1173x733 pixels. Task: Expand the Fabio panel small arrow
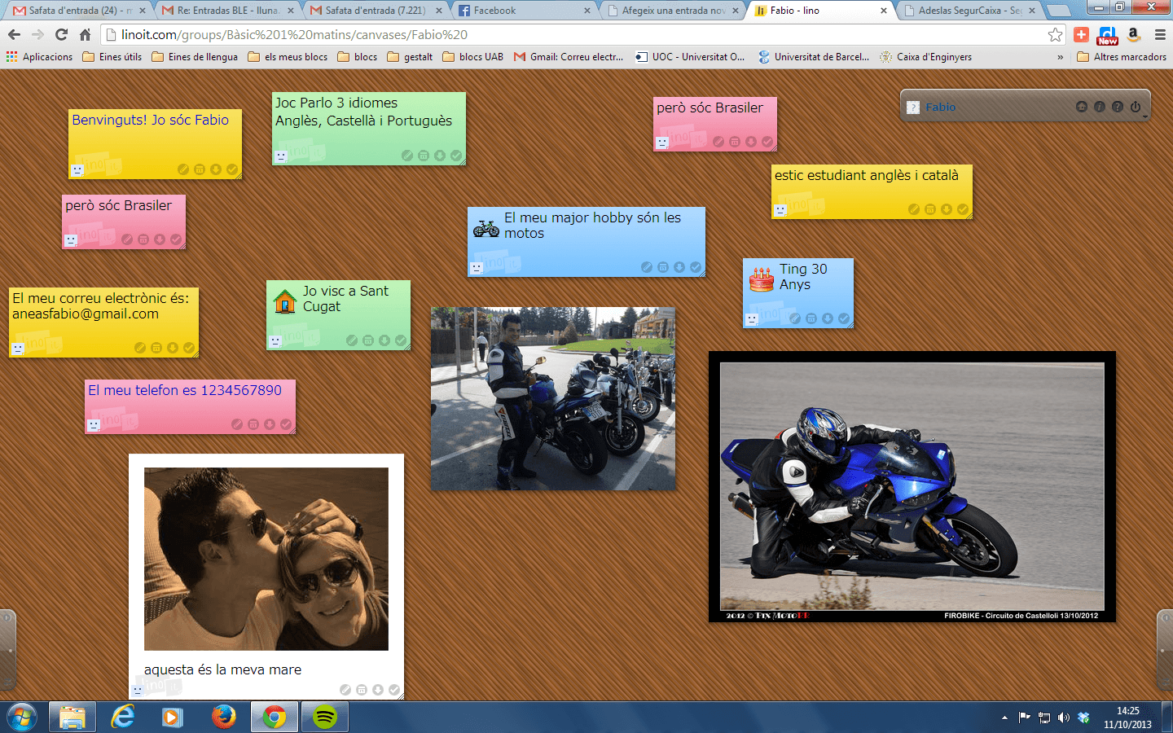(1145, 117)
